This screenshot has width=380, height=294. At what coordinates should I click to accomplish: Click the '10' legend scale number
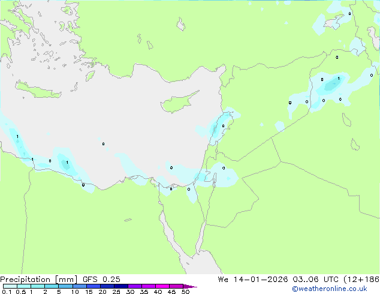(x=75, y=292)
